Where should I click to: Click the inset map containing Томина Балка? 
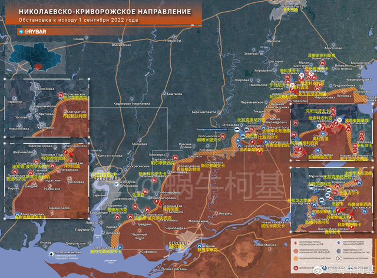[x=47, y=181]
